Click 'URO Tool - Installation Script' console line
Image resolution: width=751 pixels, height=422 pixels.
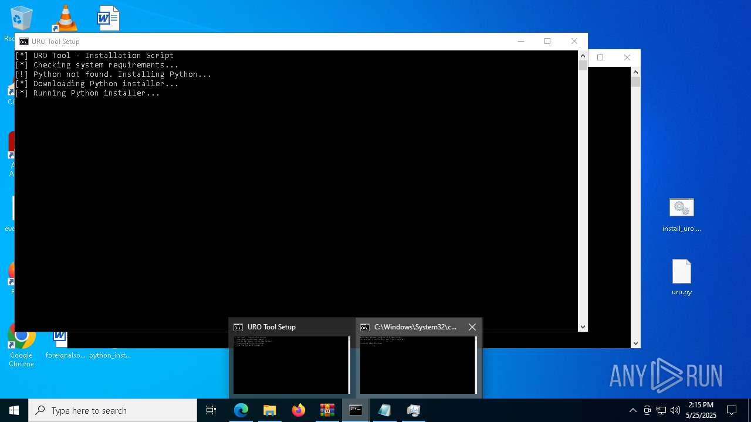point(94,56)
